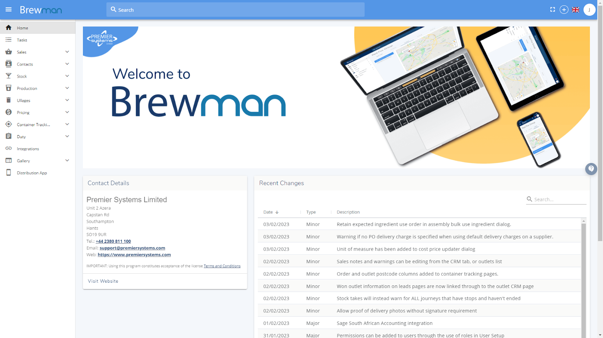Expand the Sales menu chevron
603x338 pixels.
point(67,52)
